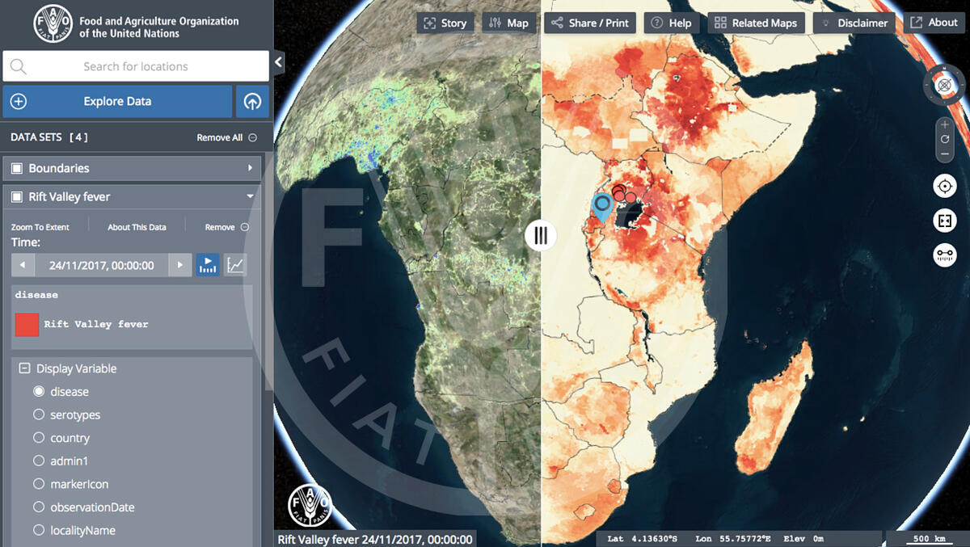Click the red Rift Valley fever legend swatch

[x=27, y=325]
